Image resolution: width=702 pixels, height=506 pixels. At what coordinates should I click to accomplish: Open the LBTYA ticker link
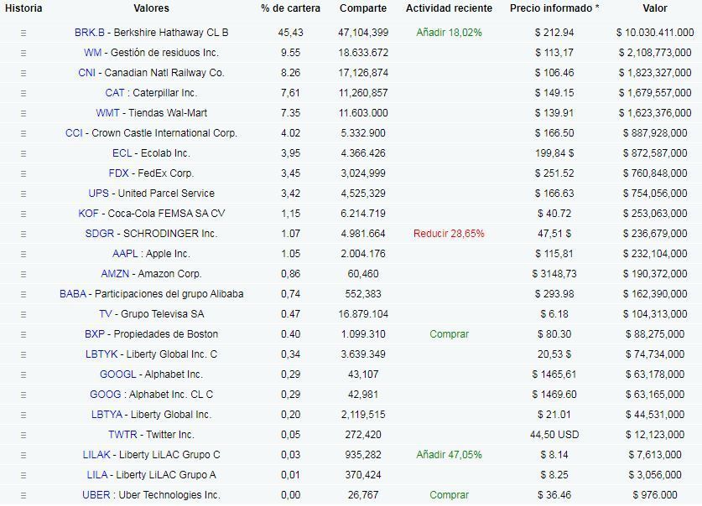107,415
